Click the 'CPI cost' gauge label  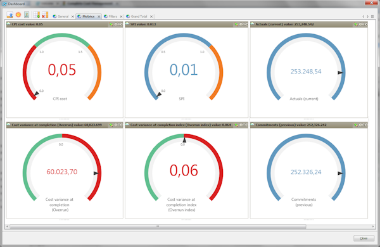(x=60, y=99)
